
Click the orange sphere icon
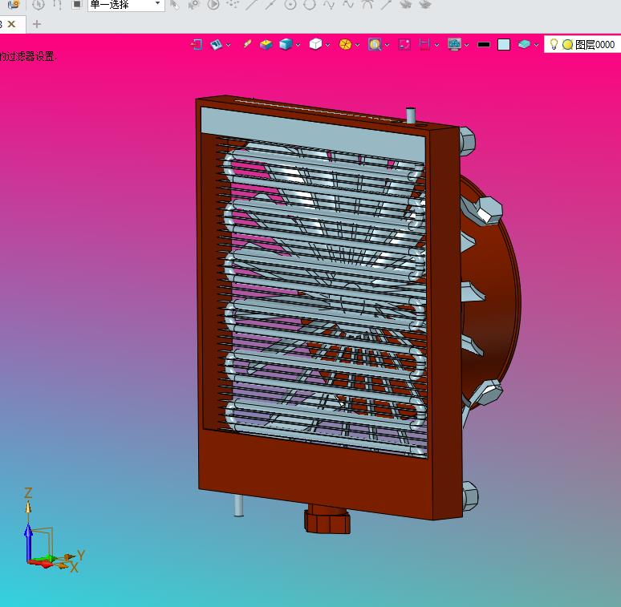pos(345,44)
